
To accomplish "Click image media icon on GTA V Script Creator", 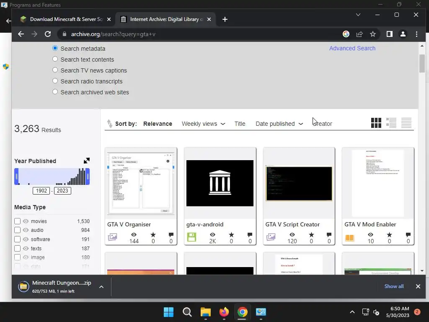I will click(x=271, y=237).
